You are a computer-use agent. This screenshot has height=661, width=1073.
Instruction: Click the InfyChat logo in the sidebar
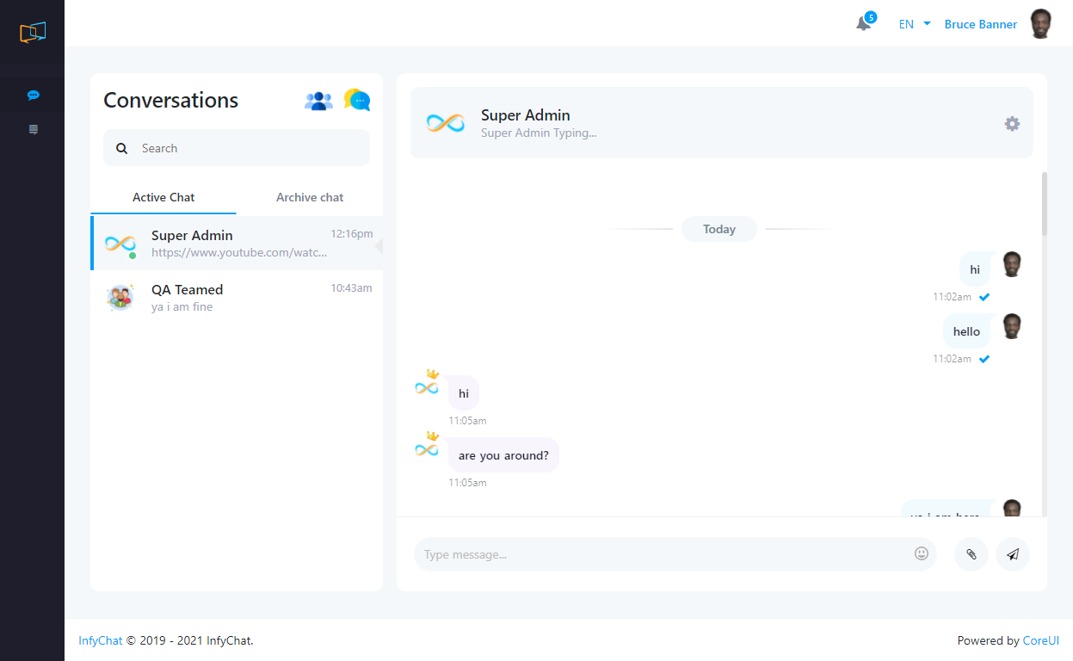33,33
